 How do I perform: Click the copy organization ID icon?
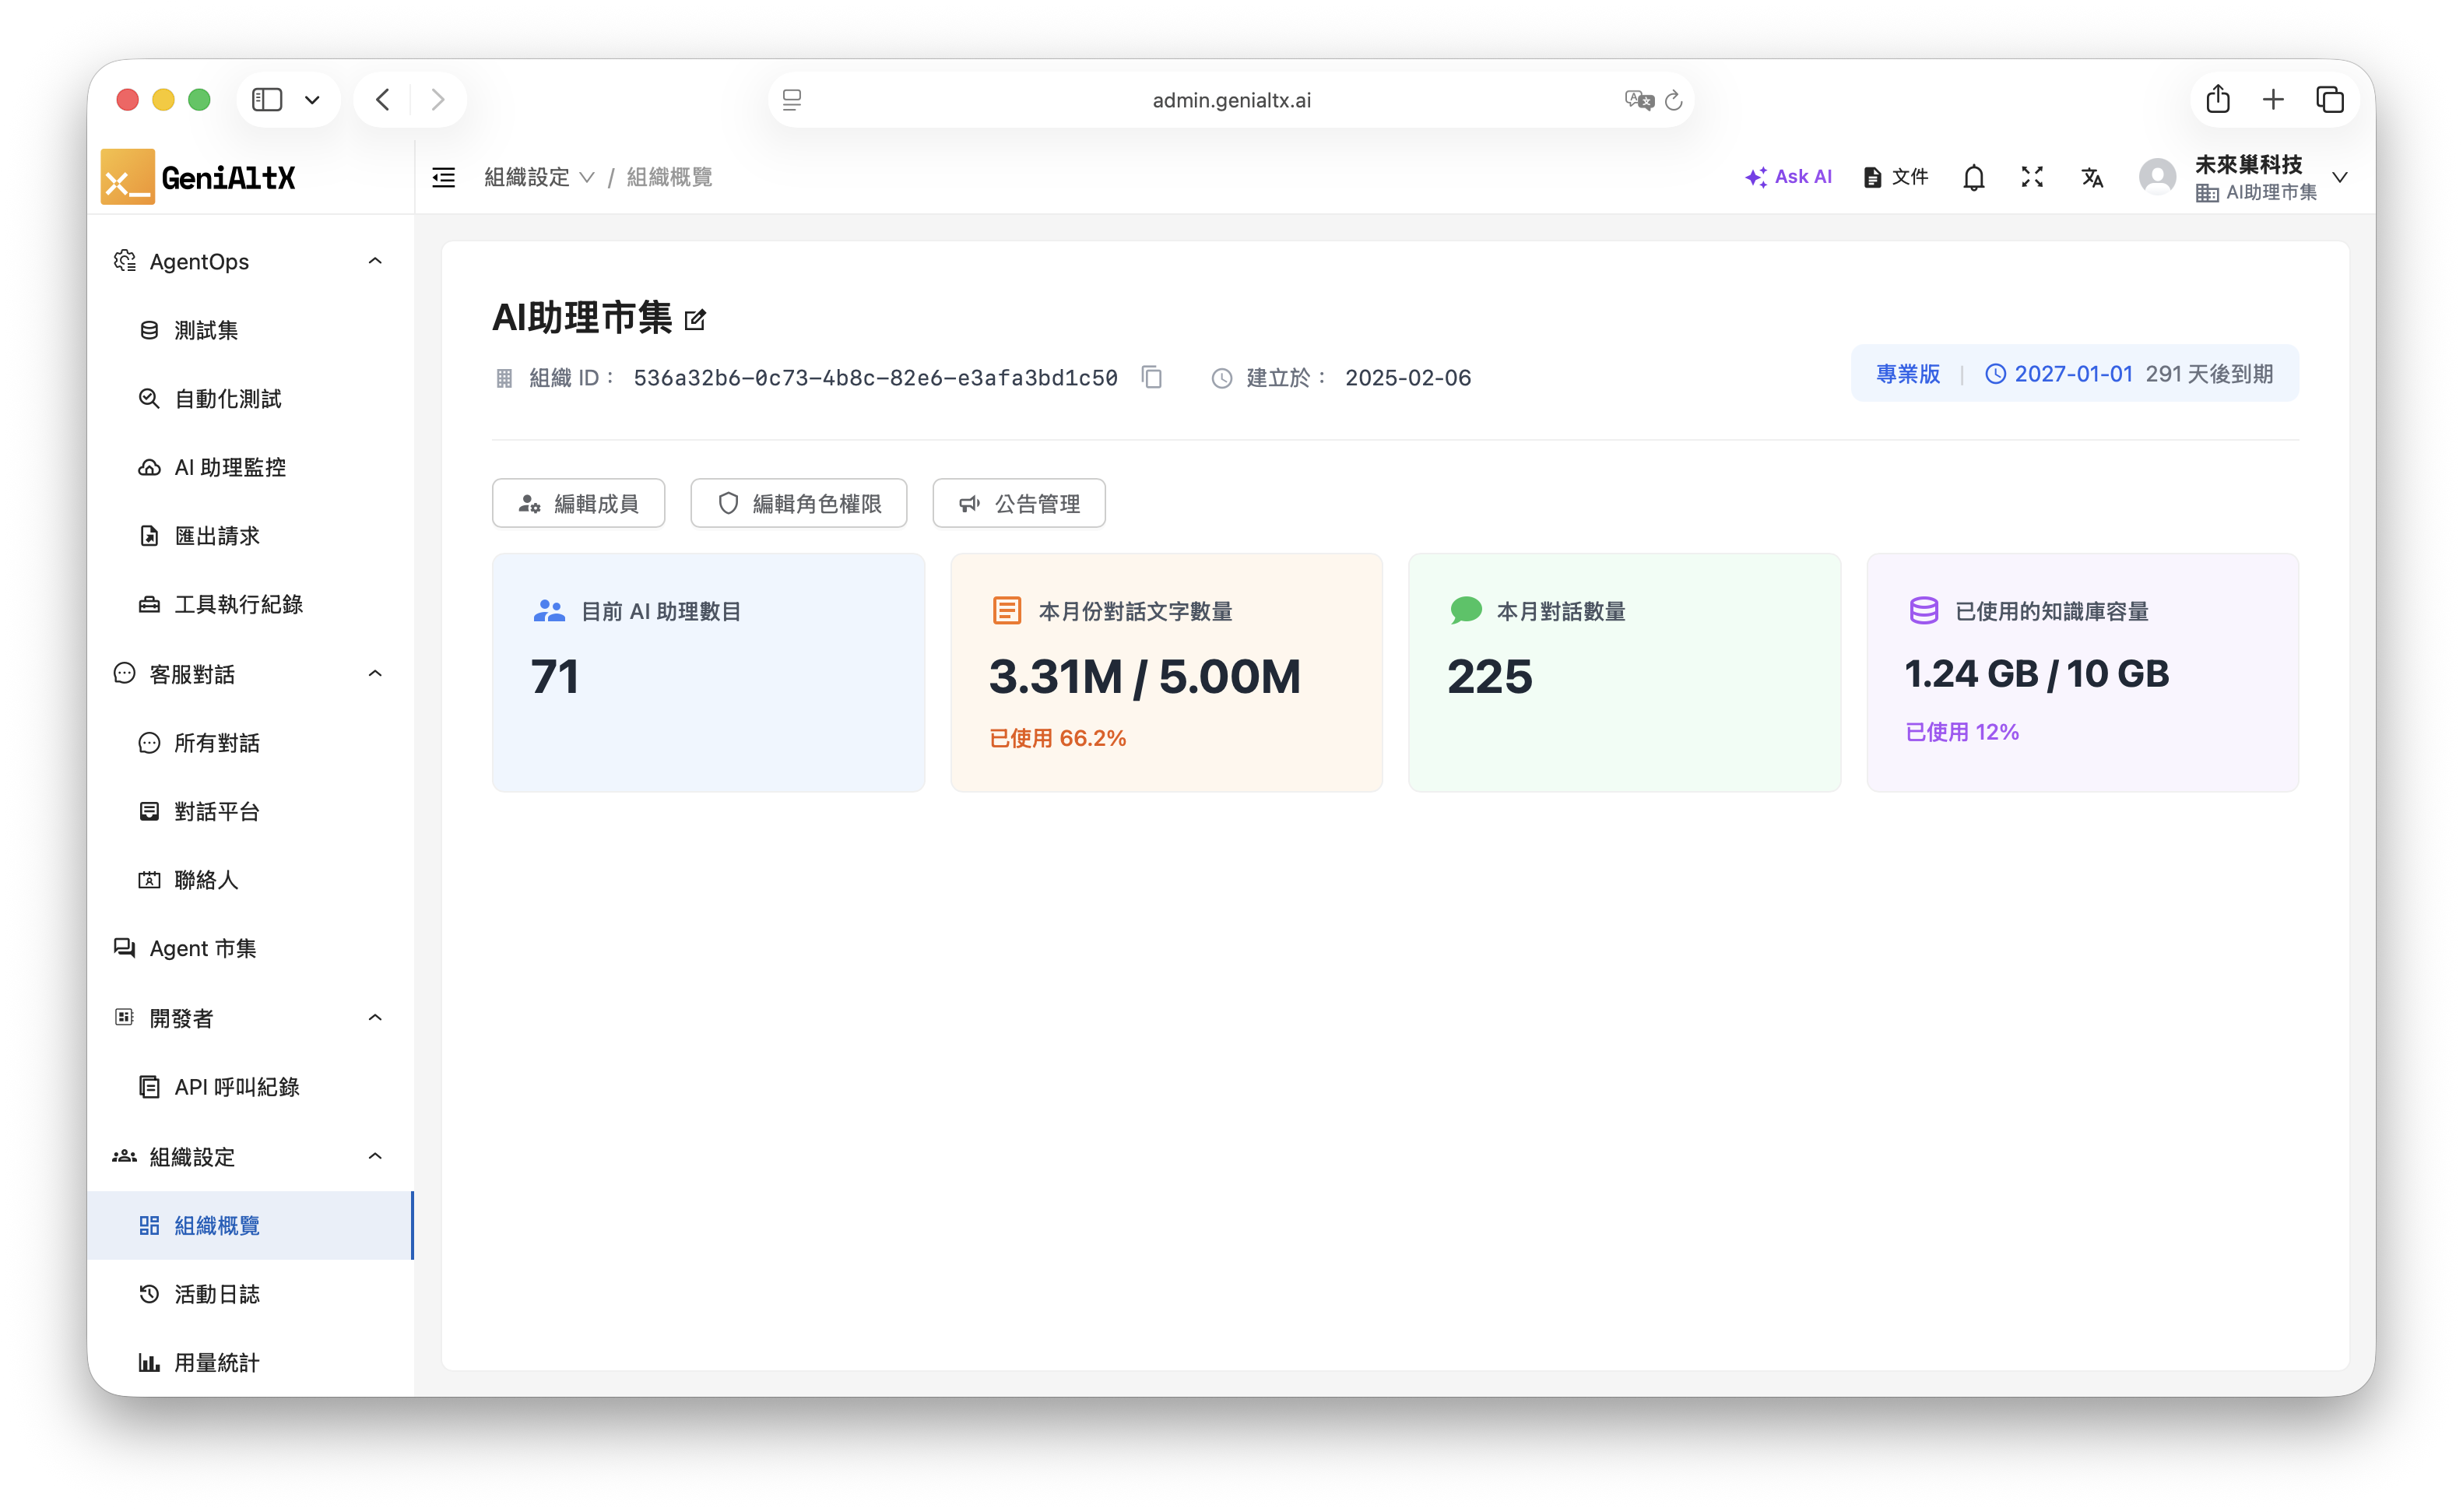pos(1151,377)
